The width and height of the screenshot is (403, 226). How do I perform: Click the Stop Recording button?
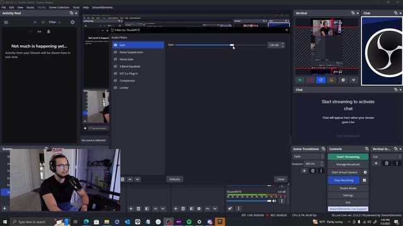pyautogui.click(x=344, y=180)
